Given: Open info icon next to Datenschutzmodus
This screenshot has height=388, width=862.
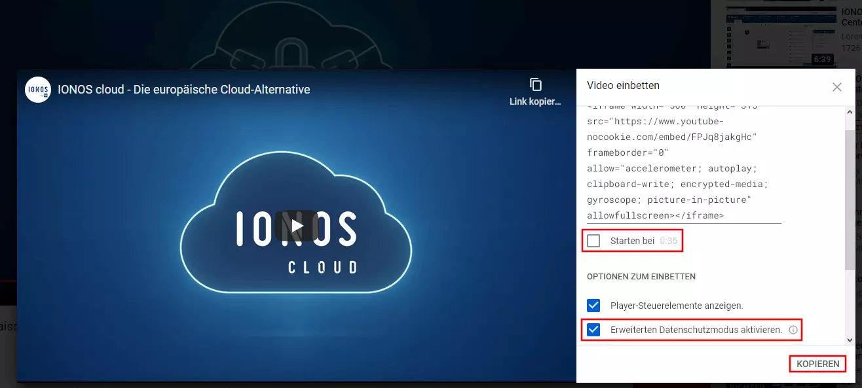Looking at the screenshot, I should (793, 330).
